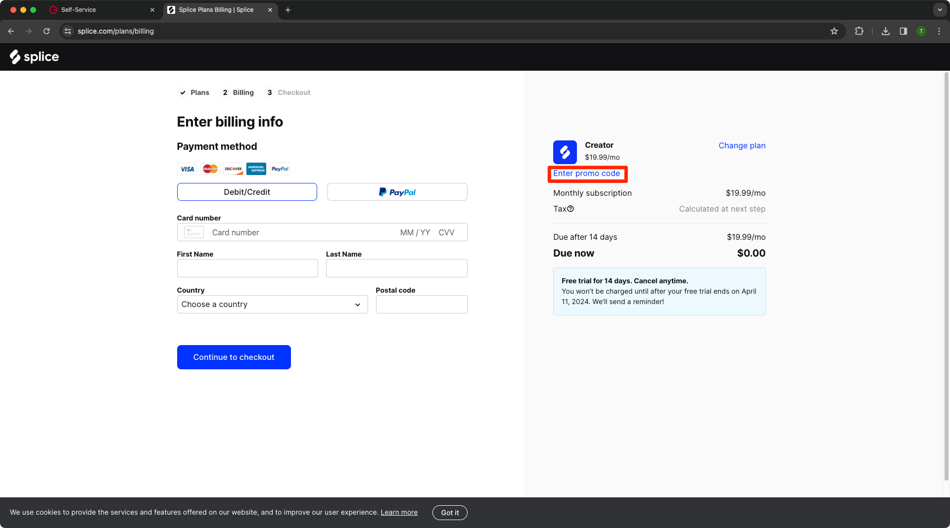Click the Discover card icon
The image size is (950, 528).
click(x=233, y=169)
